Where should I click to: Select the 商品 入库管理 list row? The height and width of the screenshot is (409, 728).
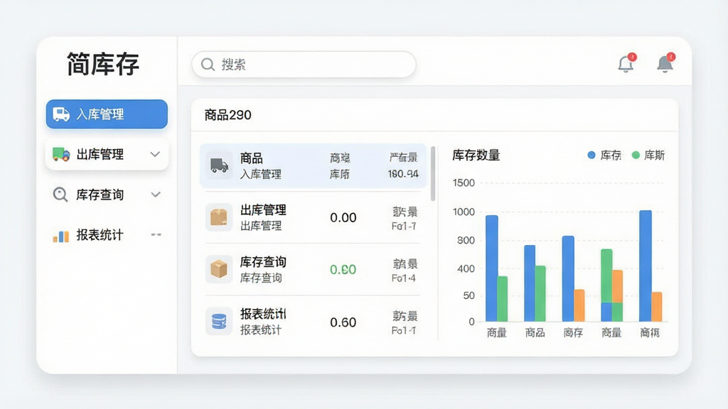tap(313, 165)
